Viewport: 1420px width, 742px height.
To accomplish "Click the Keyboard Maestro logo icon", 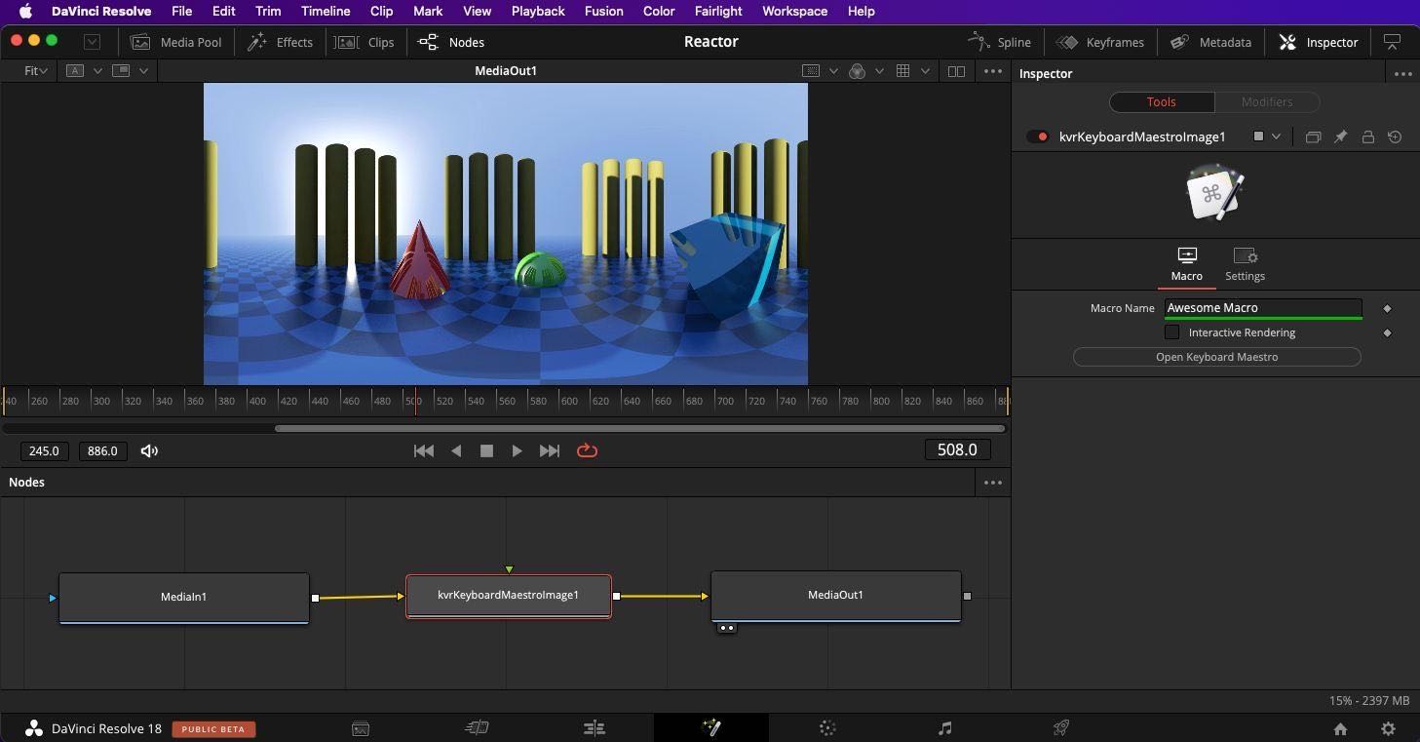I will [x=1215, y=193].
